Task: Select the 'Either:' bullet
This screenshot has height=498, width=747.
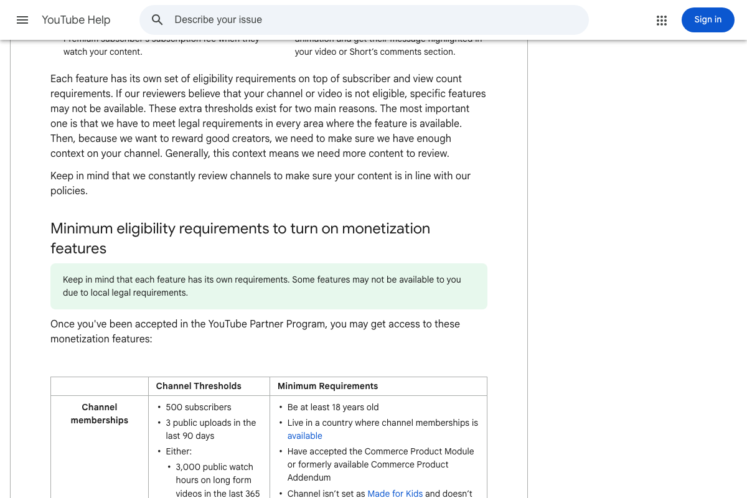Action: point(179,451)
